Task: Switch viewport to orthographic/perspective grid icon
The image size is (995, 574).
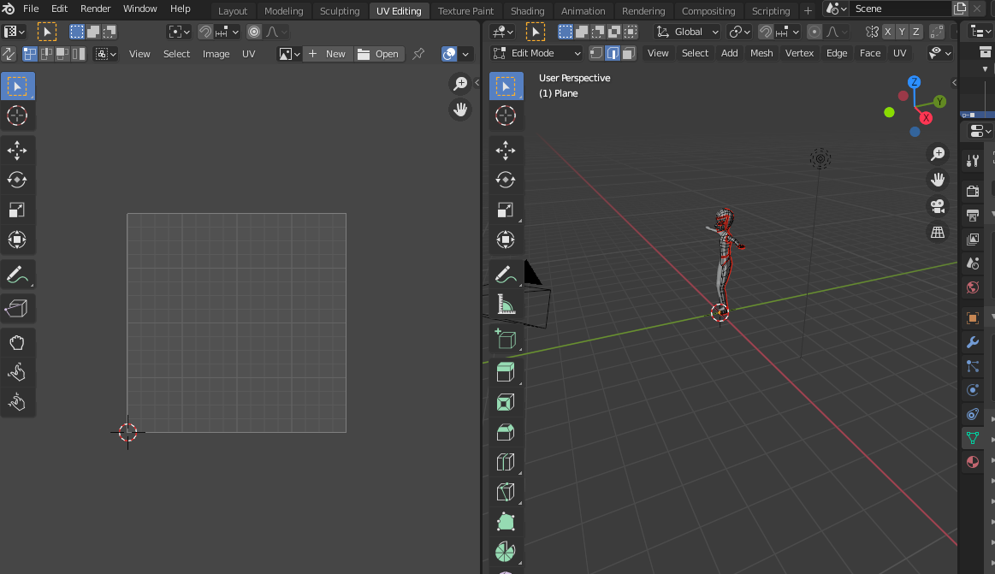Action: [x=938, y=233]
